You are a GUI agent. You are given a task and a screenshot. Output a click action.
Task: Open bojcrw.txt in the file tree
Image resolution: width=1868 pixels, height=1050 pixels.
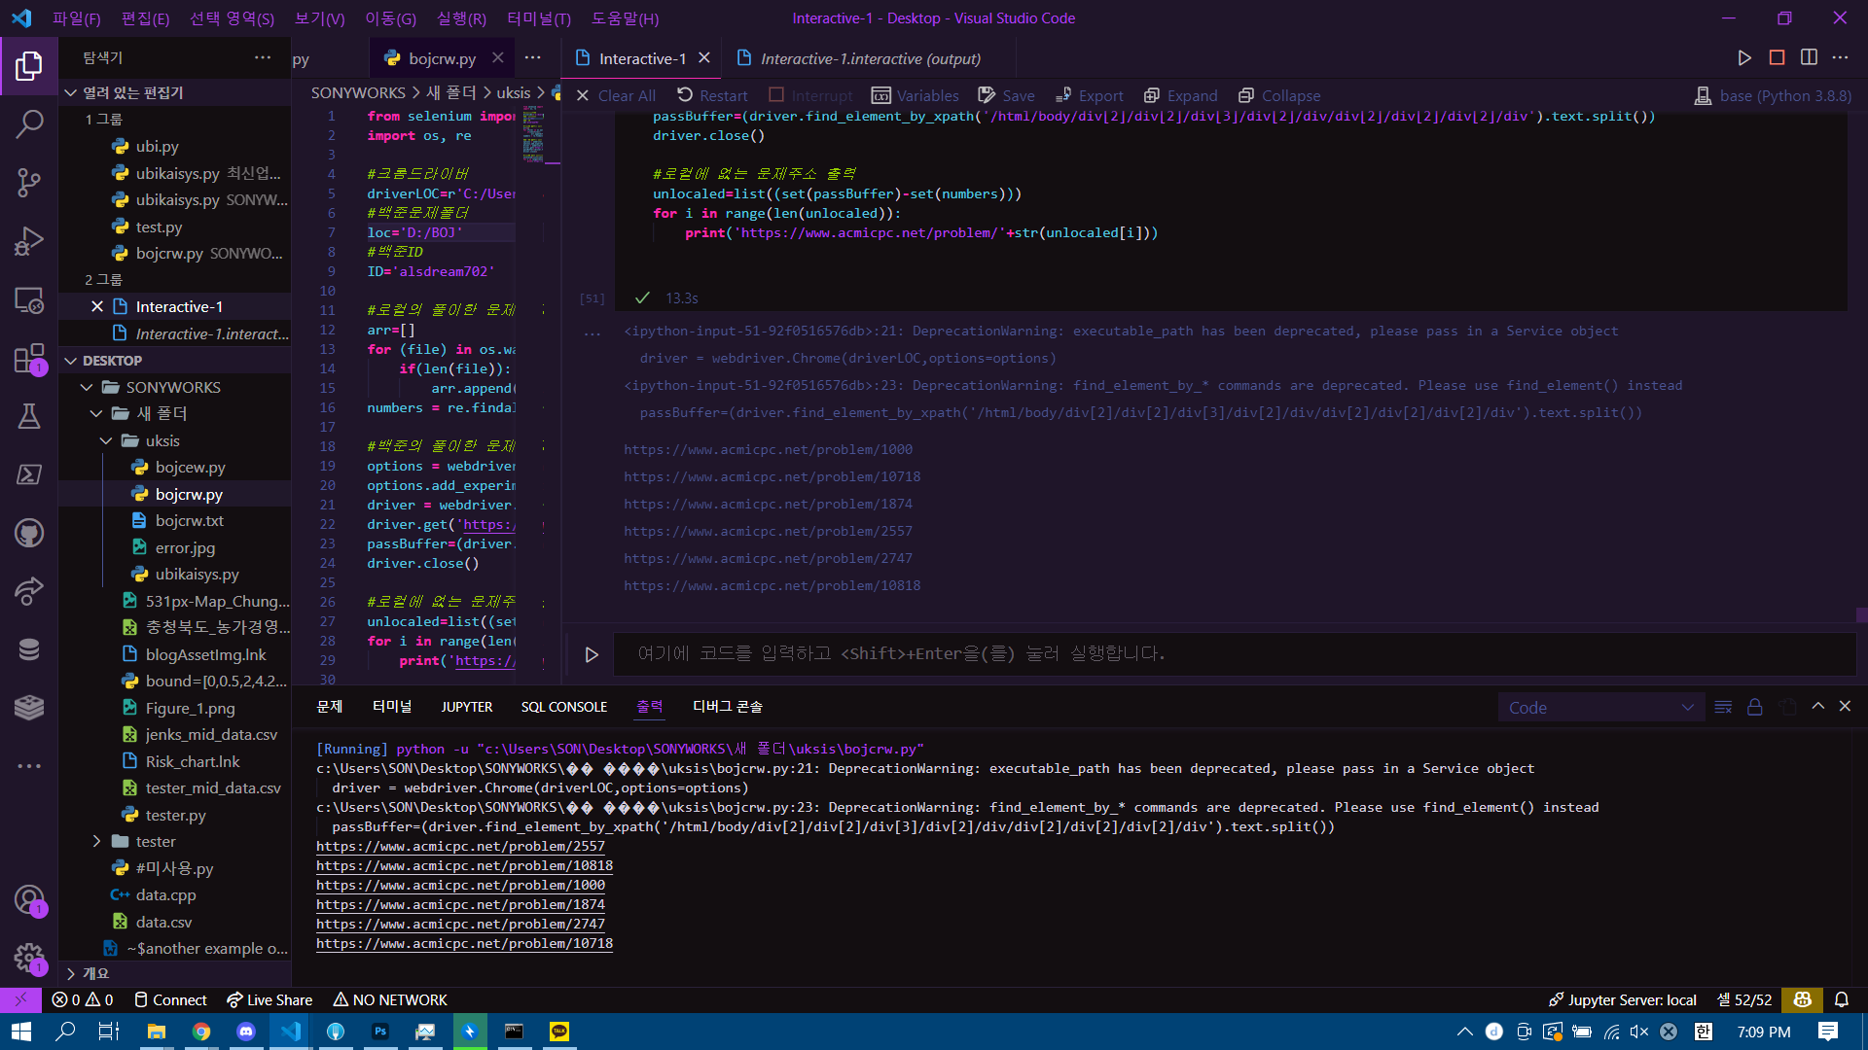[x=190, y=521]
